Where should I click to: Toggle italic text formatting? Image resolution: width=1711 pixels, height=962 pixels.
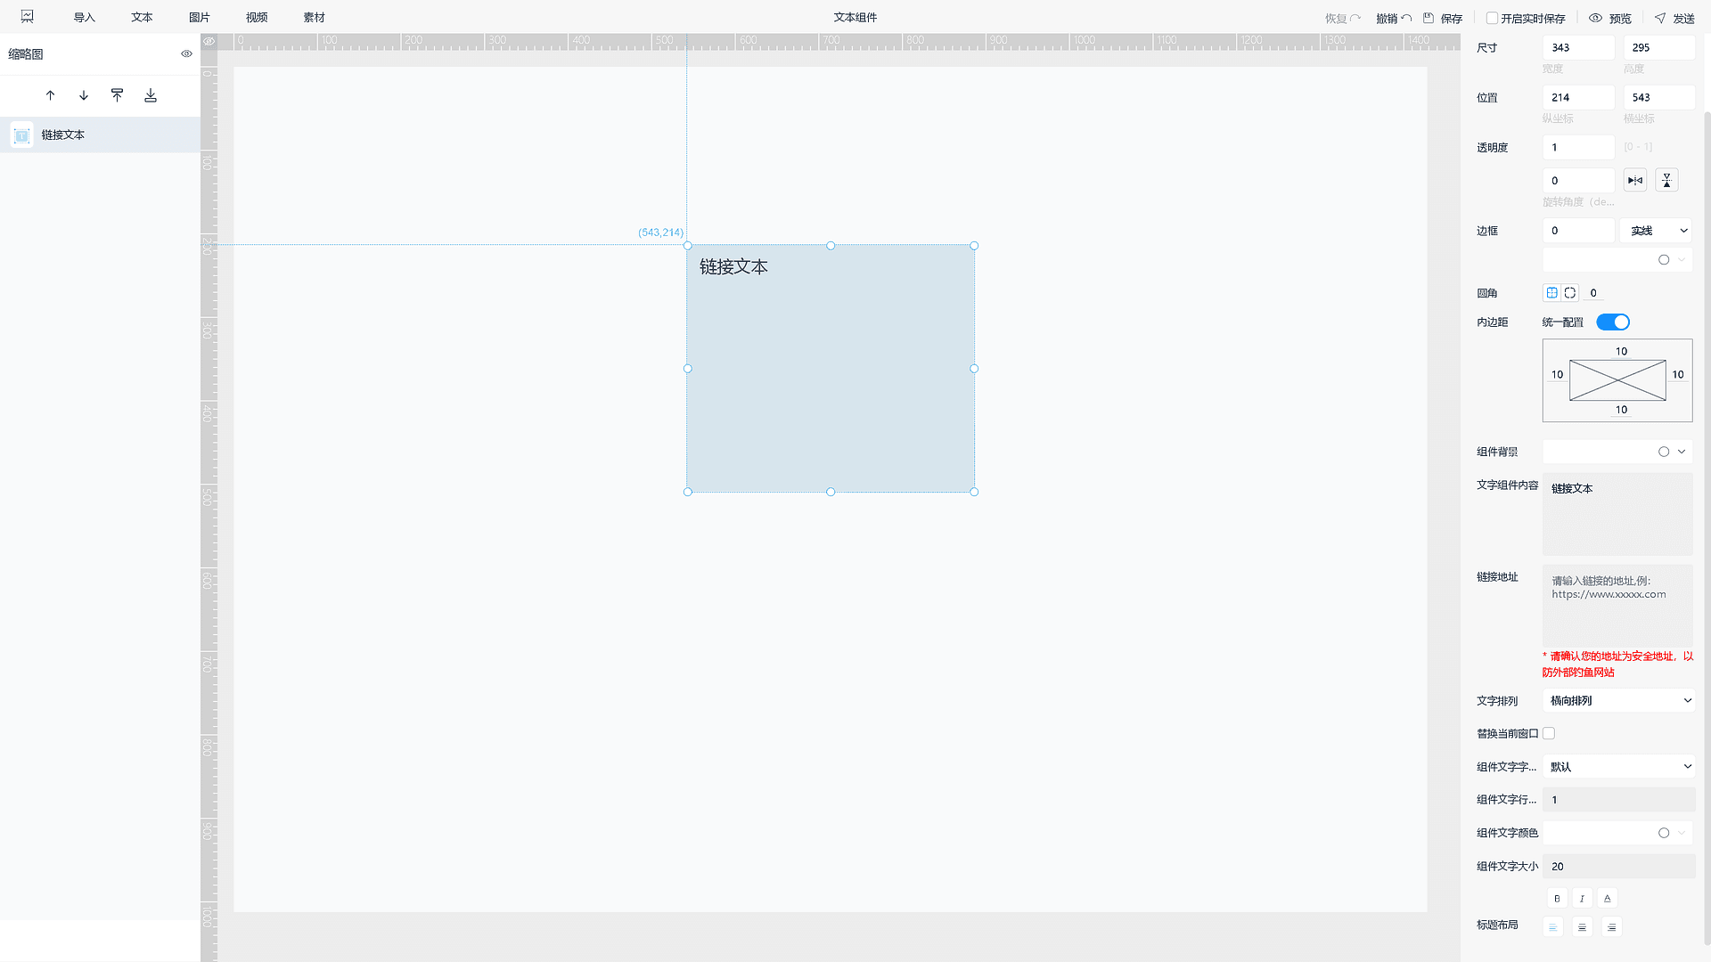point(1582,899)
